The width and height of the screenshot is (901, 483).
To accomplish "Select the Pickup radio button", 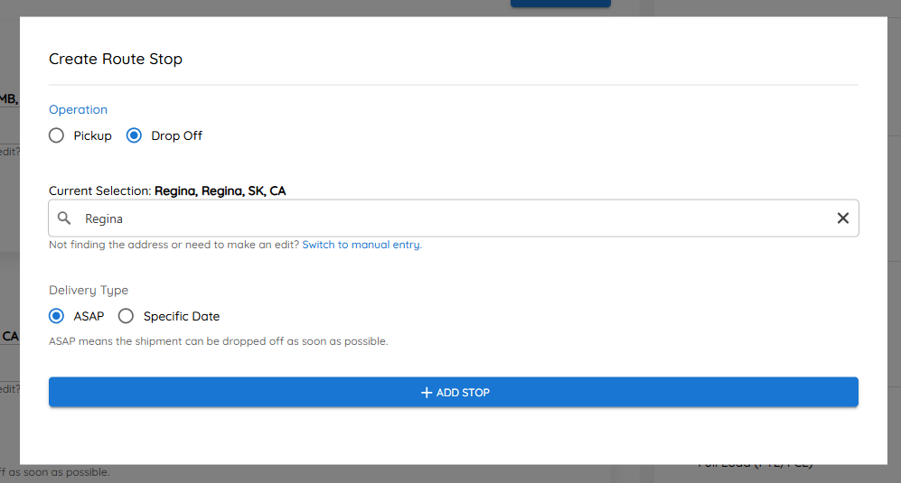I will tap(56, 135).
